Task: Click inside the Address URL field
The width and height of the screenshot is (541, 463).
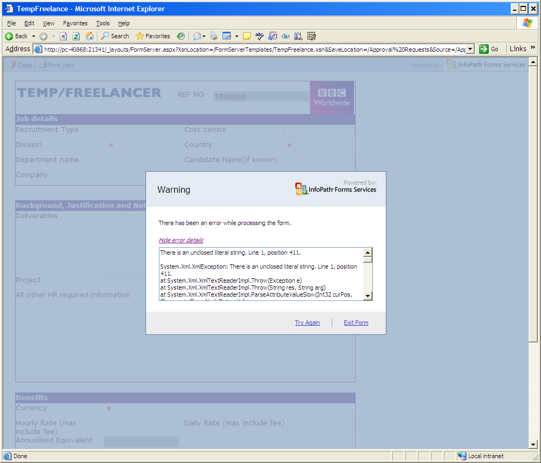Action: click(254, 50)
